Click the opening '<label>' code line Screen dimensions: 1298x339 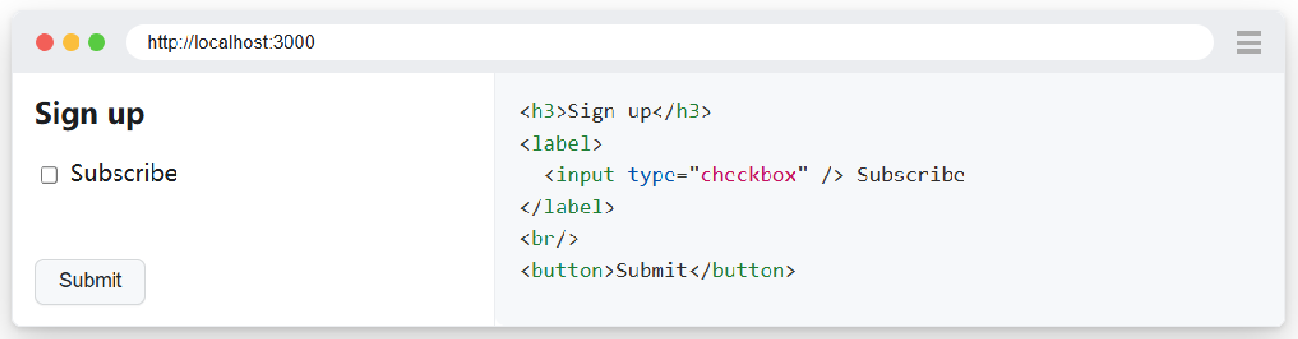(x=561, y=144)
